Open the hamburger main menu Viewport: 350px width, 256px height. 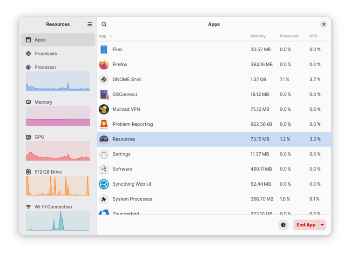pyautogui.click(x=90, y=24)
